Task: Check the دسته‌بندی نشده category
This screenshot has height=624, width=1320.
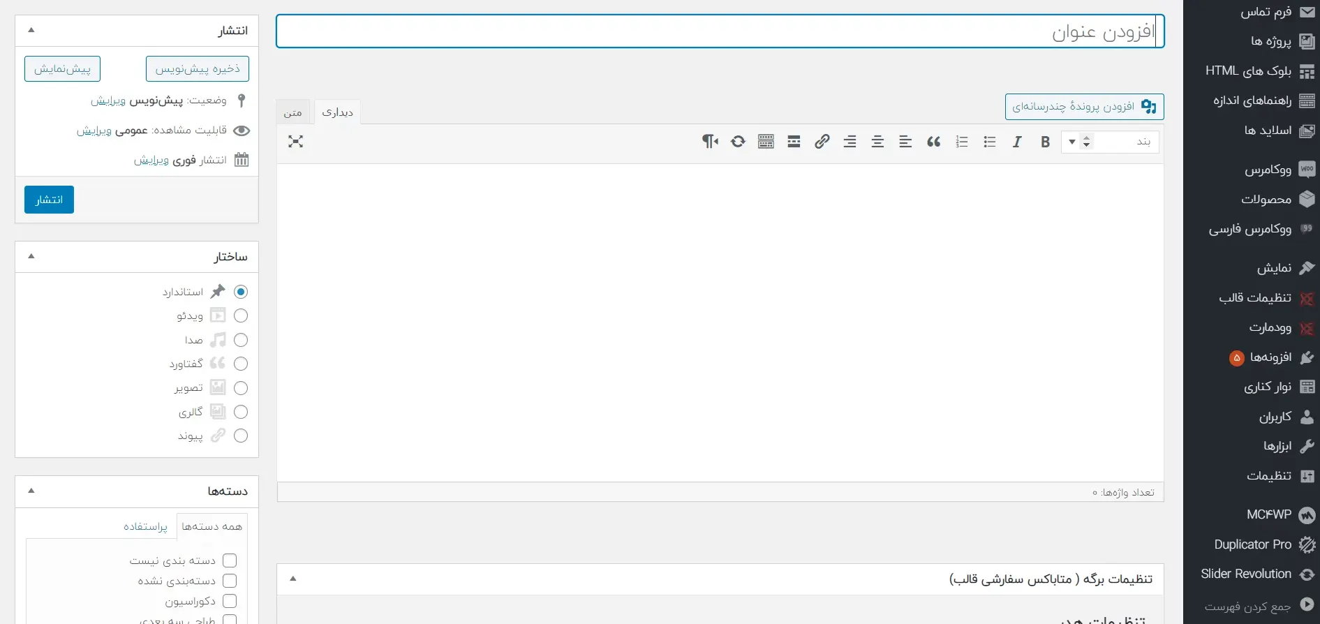Action: tap(230, 581)
